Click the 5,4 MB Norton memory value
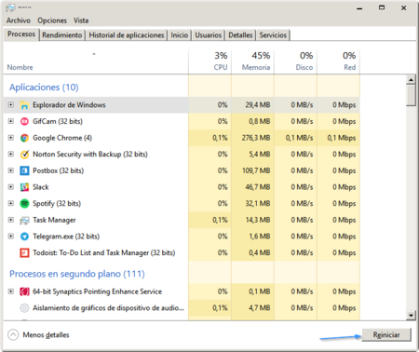The image size is (419, 352). (x=259, y=155)
